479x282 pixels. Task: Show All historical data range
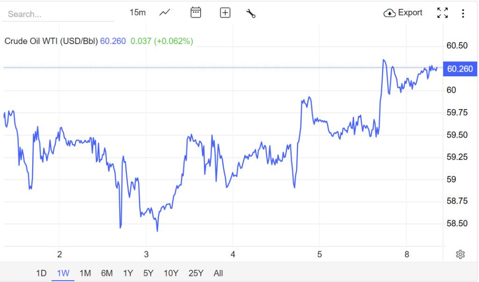pyautogui.click(x=218, y=273)
